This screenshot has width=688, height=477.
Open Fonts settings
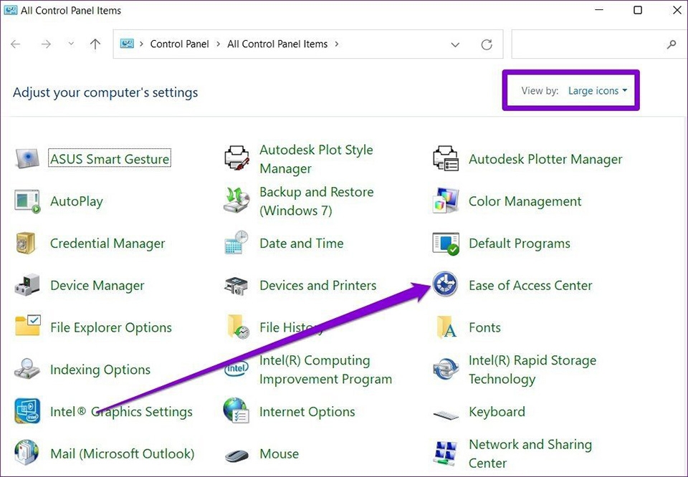pyautogui.click(x=485, y=327)
